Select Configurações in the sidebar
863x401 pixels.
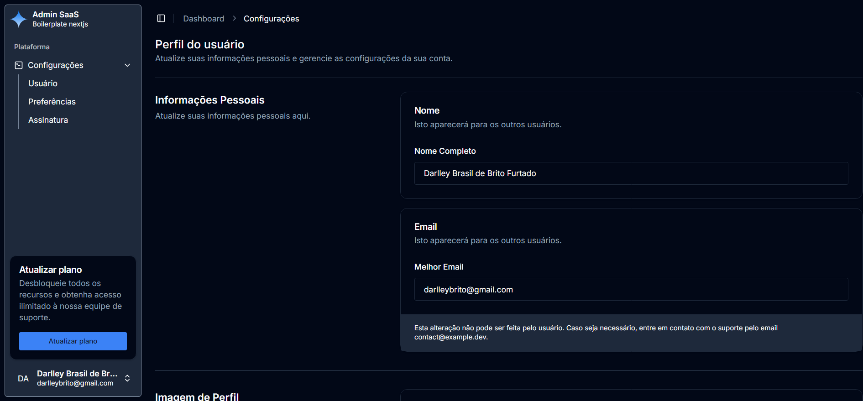[73, 65]
